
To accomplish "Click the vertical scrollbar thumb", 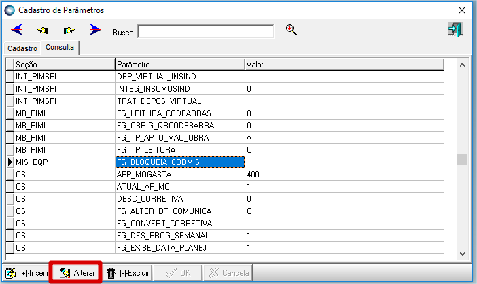I will 463,160.
